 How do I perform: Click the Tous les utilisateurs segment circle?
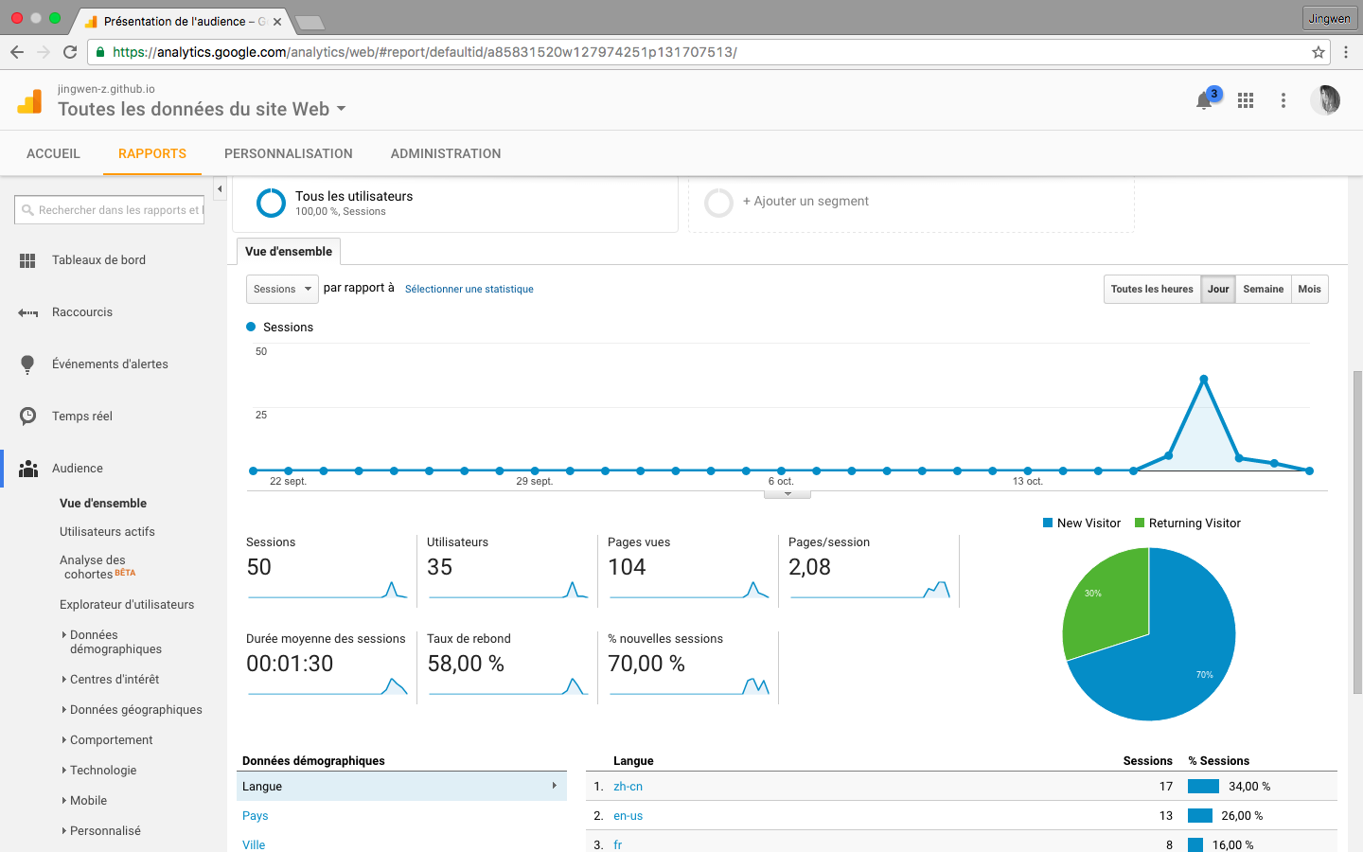pyautogui.click(x=271, y=203)
